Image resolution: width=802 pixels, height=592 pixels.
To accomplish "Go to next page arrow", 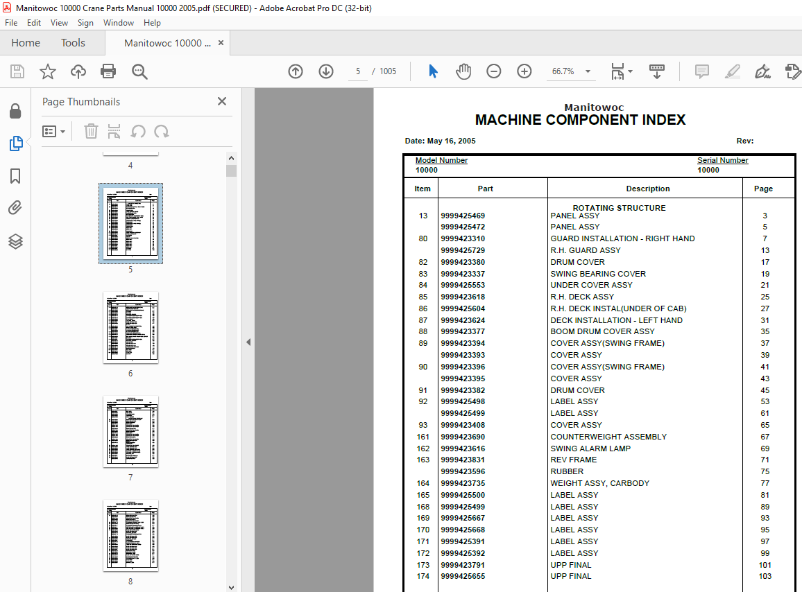I will click(326, 71).
